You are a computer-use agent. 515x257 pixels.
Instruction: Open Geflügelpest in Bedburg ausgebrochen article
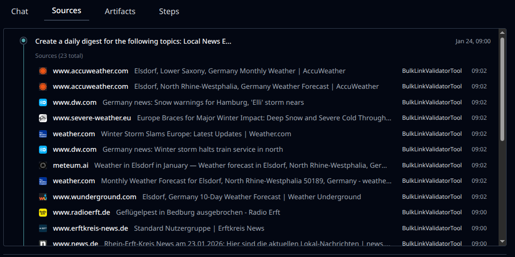(198, 212)
